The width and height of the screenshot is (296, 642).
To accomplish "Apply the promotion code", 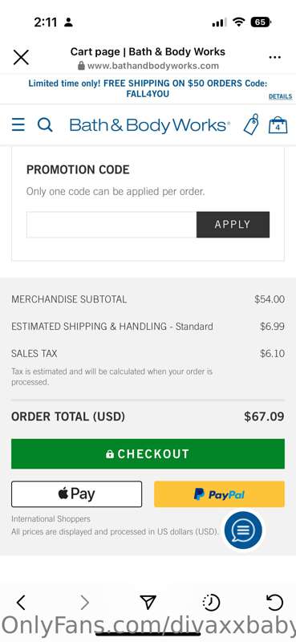I will tap(233, 225).
